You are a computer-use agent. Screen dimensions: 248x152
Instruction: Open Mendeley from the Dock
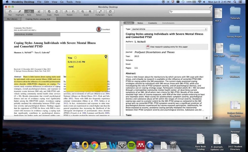tap(141, 145)
